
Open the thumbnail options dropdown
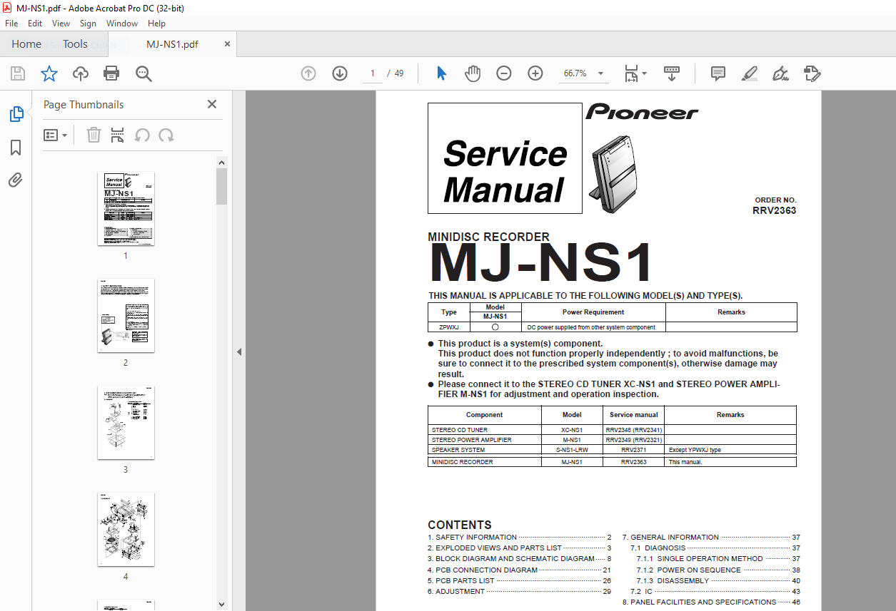click(x=56, y=135)
